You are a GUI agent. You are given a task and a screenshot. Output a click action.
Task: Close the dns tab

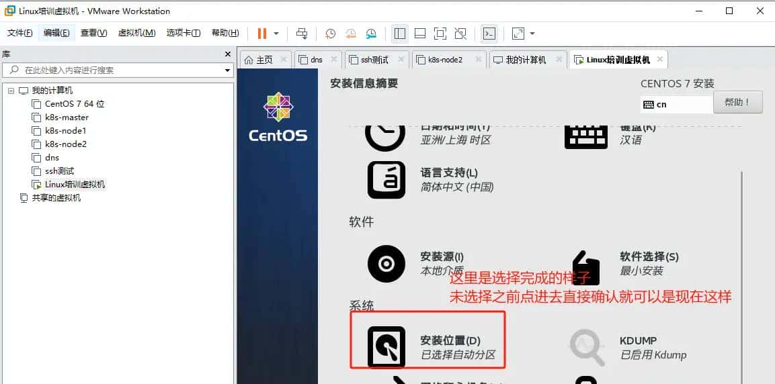click(333, 59)
